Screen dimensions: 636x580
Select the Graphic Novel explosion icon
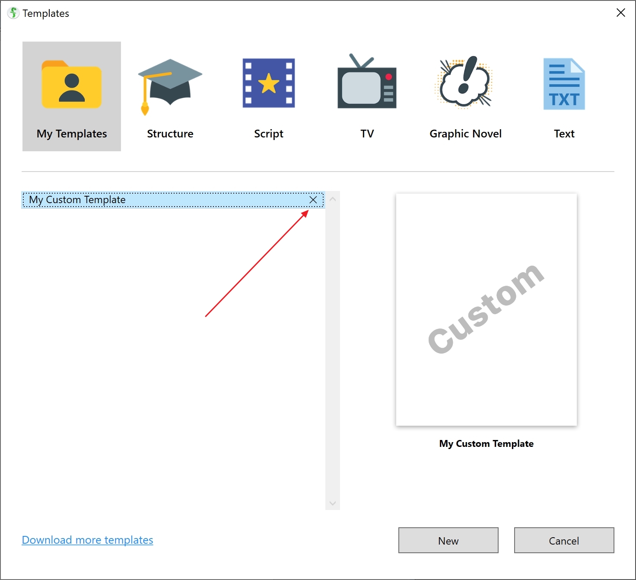(465, 82)
